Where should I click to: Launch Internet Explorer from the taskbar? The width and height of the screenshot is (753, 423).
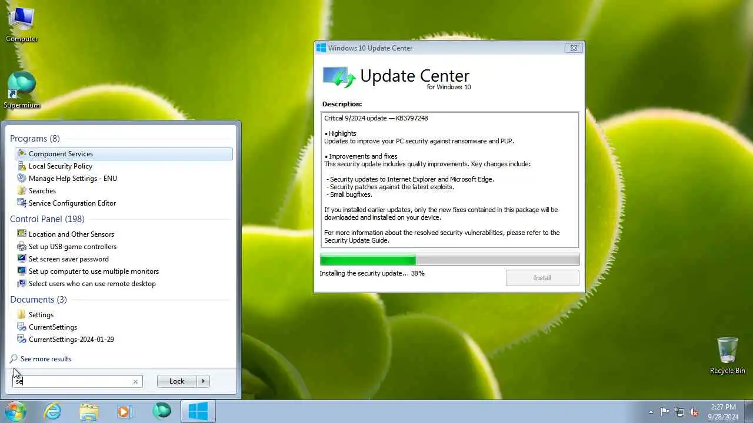click(x=53, y=411)
